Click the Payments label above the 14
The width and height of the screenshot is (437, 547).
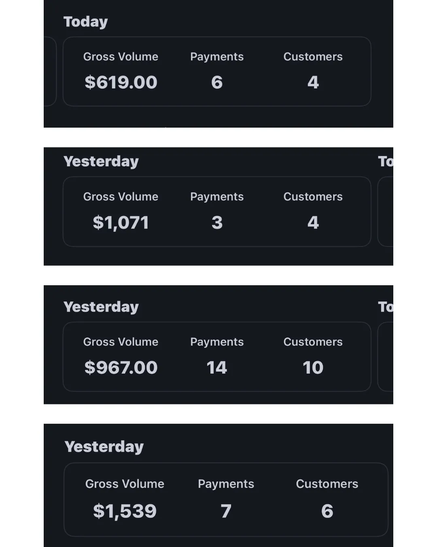217,342
